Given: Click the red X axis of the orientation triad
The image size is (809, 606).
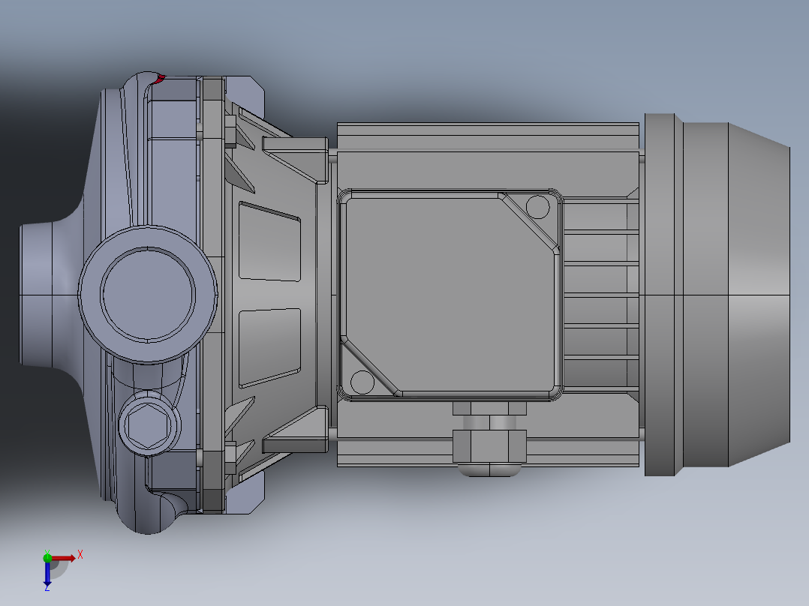Looking at the screenshot, I should tap(63, 558).
